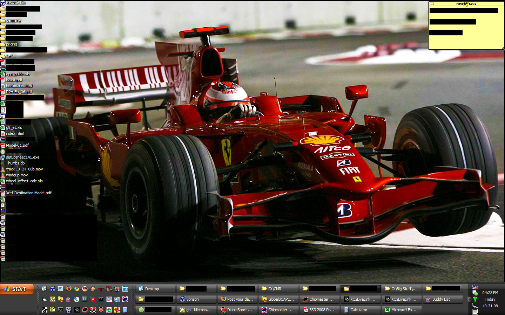Open the track 10_24_08b.mov video file
Viewport: 505px width, 315px height.
click(22, 169)
